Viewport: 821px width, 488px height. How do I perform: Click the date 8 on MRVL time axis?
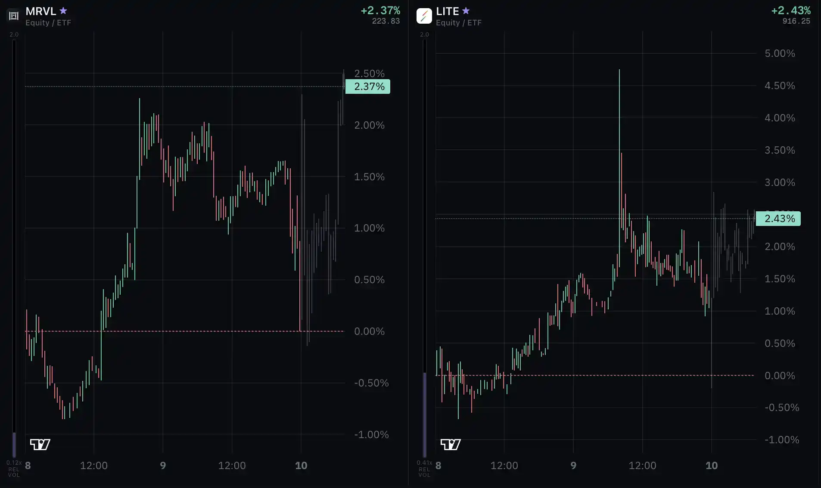28,466
